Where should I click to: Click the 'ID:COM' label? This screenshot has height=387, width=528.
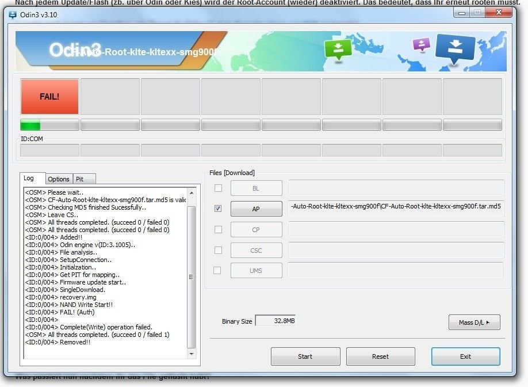[32, 139]
